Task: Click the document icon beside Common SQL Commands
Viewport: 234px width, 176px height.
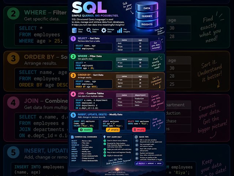Action: pyautogui.click(x=72, y=137)
